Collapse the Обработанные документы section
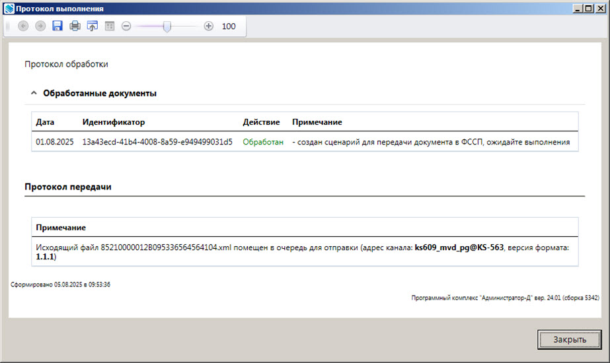This screenshot has width=610, height=363. 34,94
